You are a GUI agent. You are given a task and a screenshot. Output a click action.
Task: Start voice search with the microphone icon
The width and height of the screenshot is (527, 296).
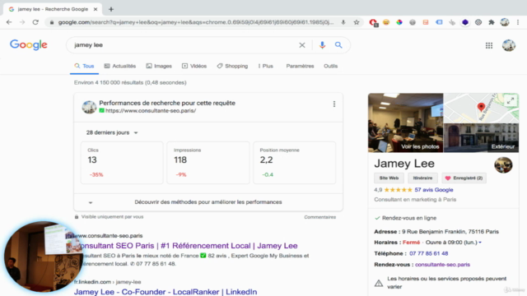(322, 45)
